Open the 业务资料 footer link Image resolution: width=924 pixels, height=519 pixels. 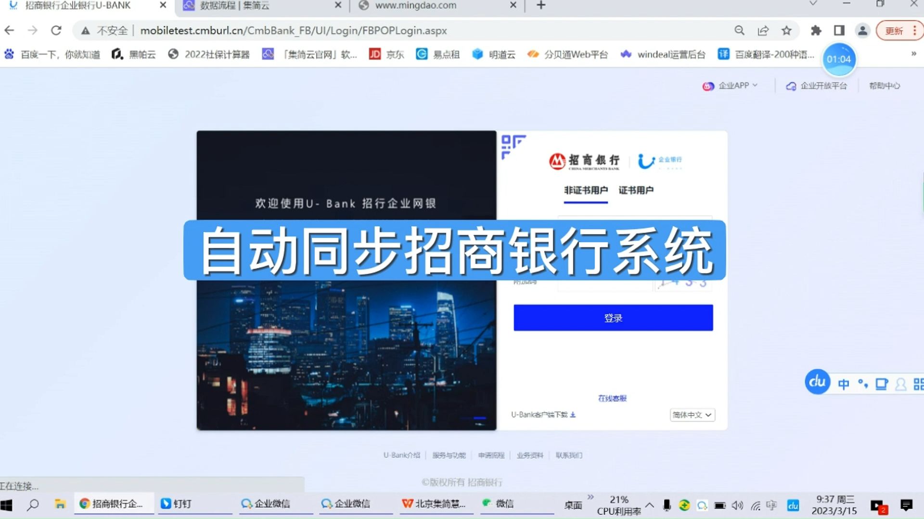(x=530, y=455)
